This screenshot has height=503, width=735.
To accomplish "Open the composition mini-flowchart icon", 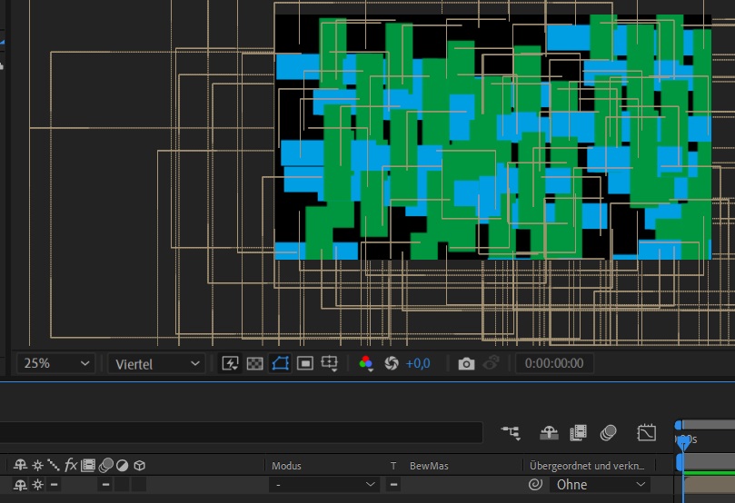I will pyautogui.click(x=511, y=433).
